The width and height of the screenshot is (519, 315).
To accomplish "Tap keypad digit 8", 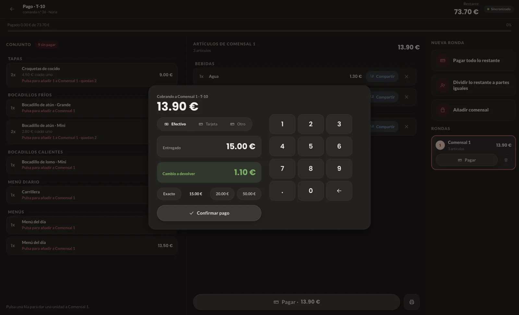I will click(311, 168).
